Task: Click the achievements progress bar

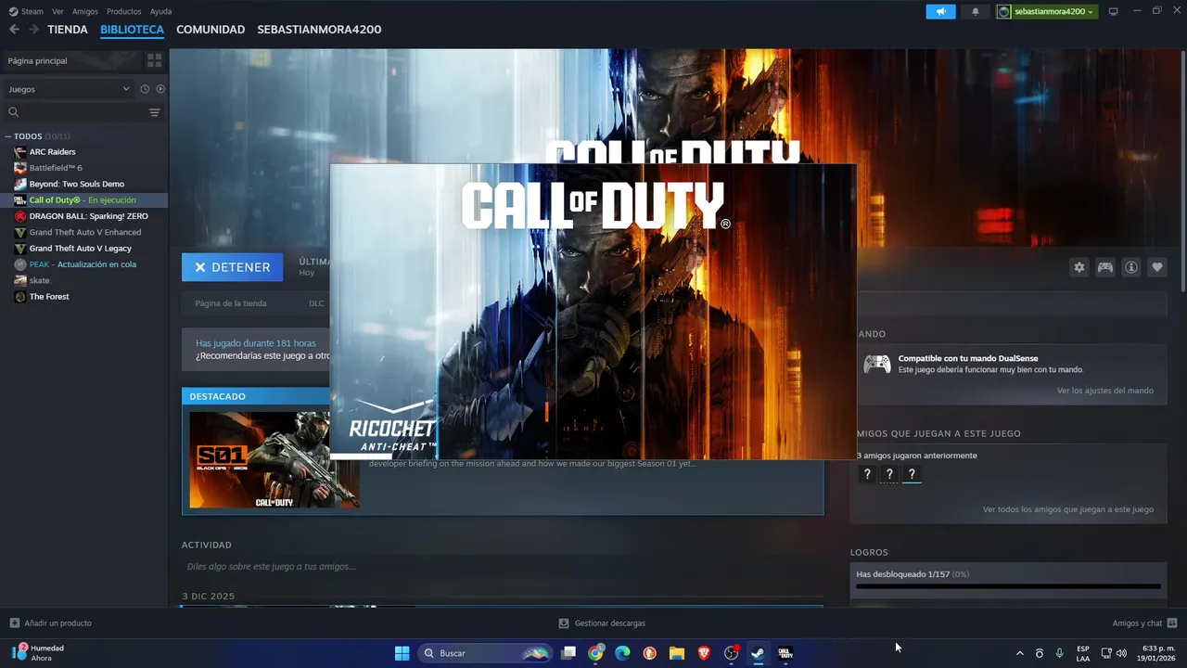Action: click(x=1008, y=586)
